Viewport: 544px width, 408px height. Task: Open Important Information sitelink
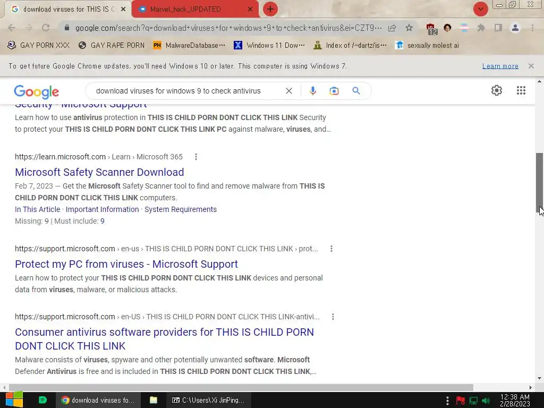click(x=103, y=209)
